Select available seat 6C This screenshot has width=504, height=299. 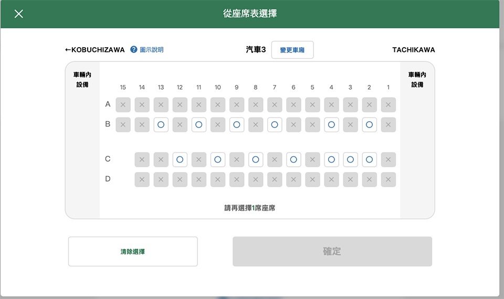pos(293,159)
